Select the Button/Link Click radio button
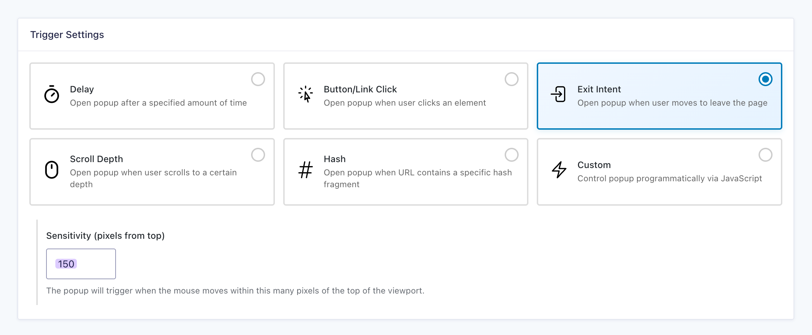The width and height of the screenshot is (812, 335). [512, 79]
